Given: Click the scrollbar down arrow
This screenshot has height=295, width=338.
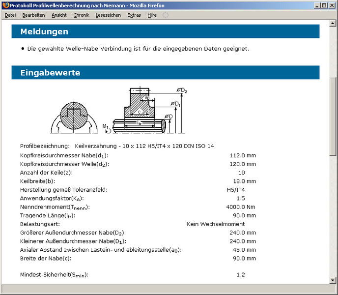Looking at the screenshot, I should coord(333,280).
